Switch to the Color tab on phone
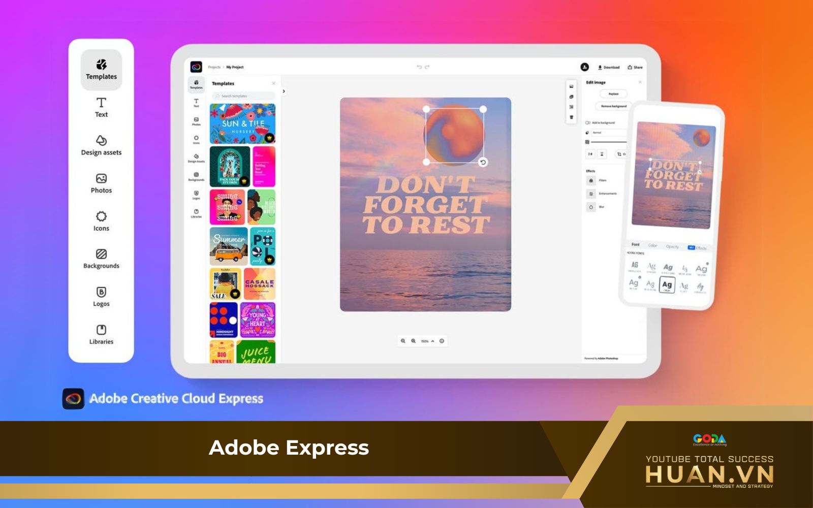813x508 pixels. pos(652,245)
